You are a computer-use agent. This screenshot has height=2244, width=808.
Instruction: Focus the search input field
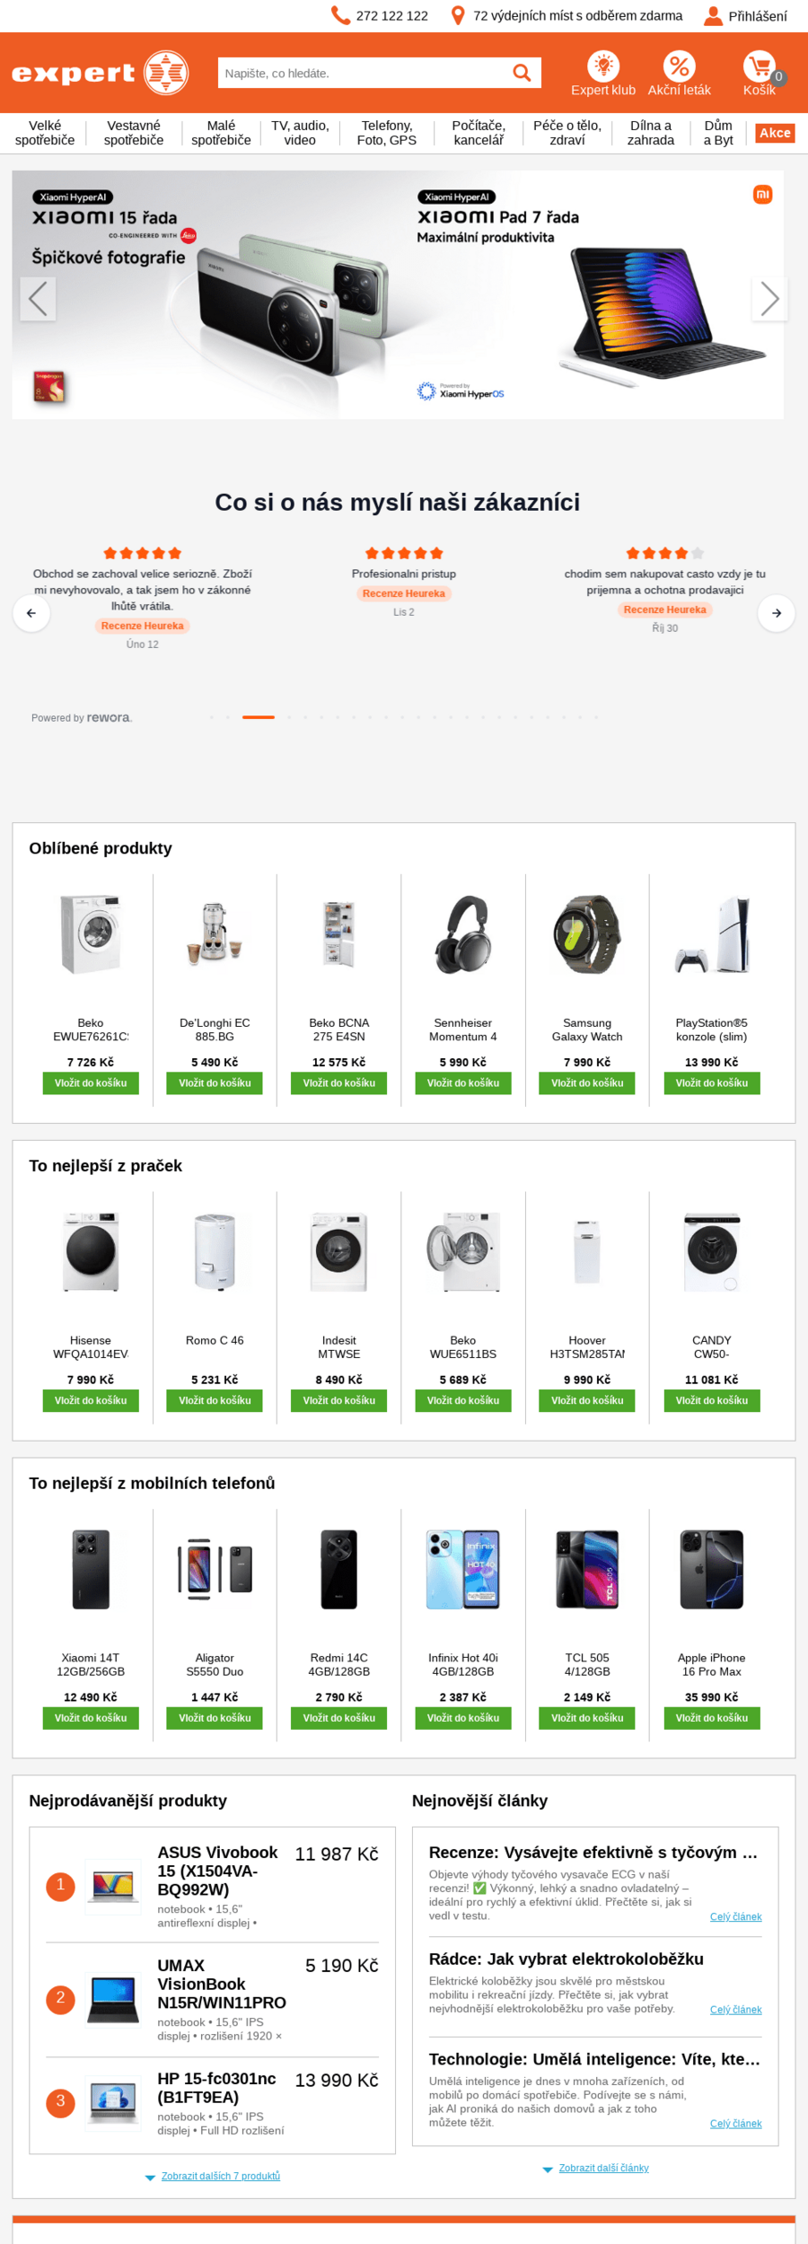359,74
